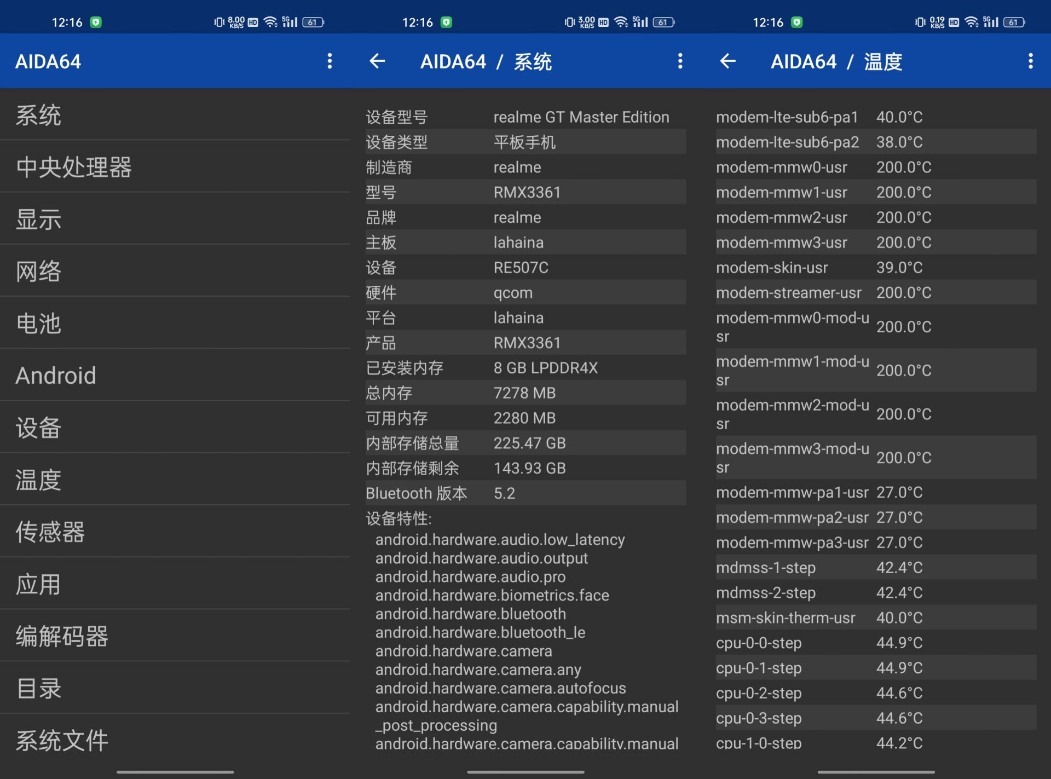
Task: Select modem-mmw-pa3-usr 27.0°C row
Action: pyautogui.click(x=876, y=543)
